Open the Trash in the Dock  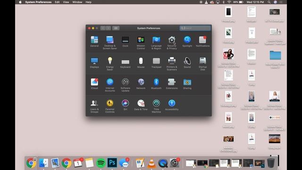point(271,163)
